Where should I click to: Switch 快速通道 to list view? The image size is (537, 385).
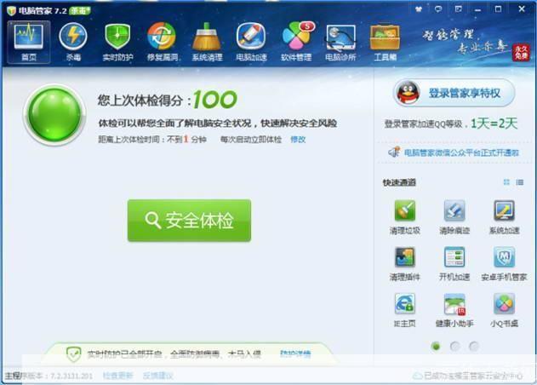click(x=519, y=182)
